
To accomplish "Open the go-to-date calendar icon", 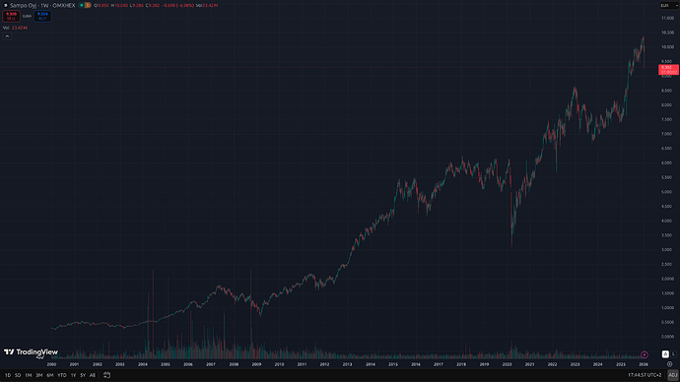I will coord(106,375).
